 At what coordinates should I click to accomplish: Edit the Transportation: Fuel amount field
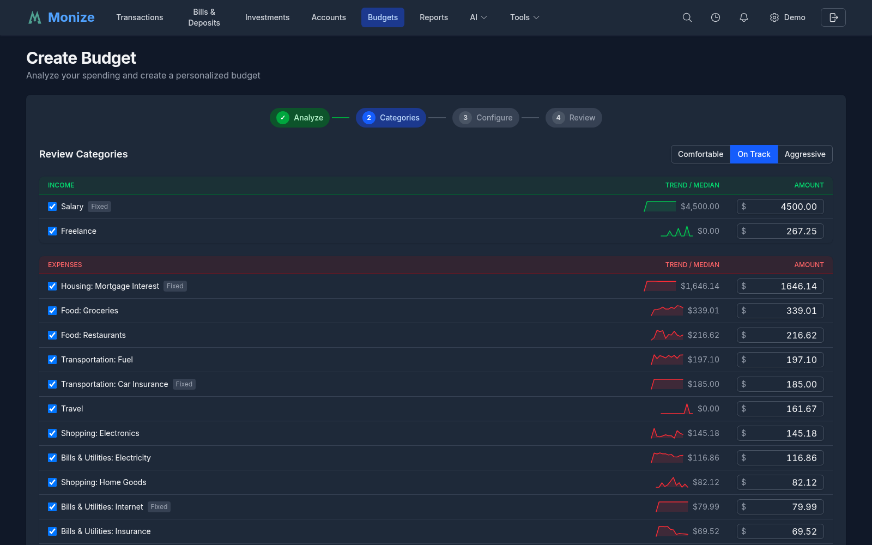pyautogui.click(x=780, y=360)
